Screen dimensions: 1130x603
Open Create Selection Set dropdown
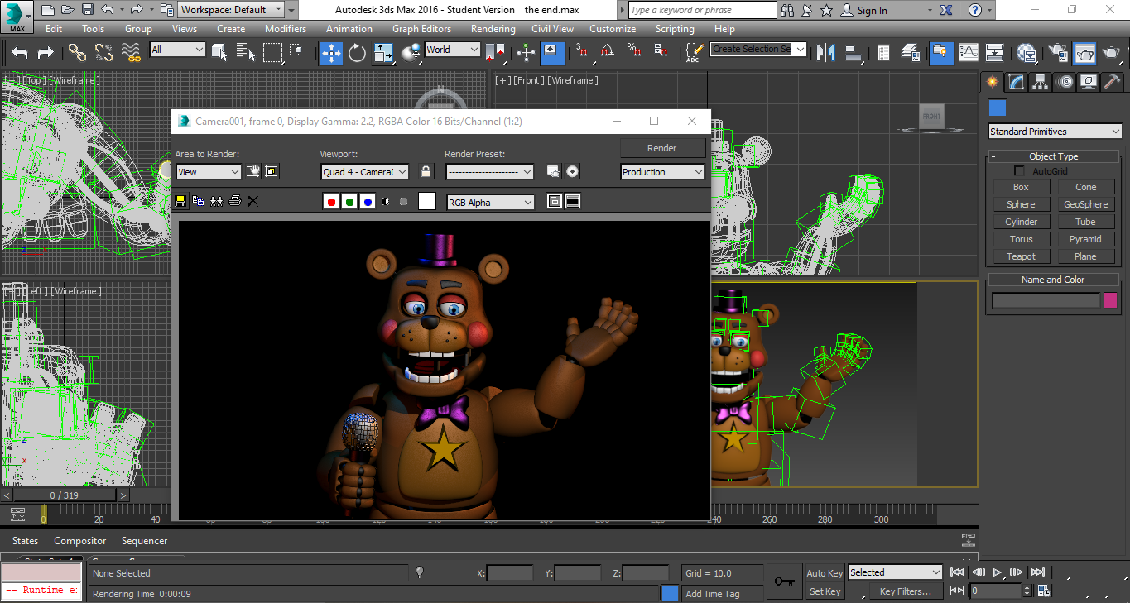(758, 50)
